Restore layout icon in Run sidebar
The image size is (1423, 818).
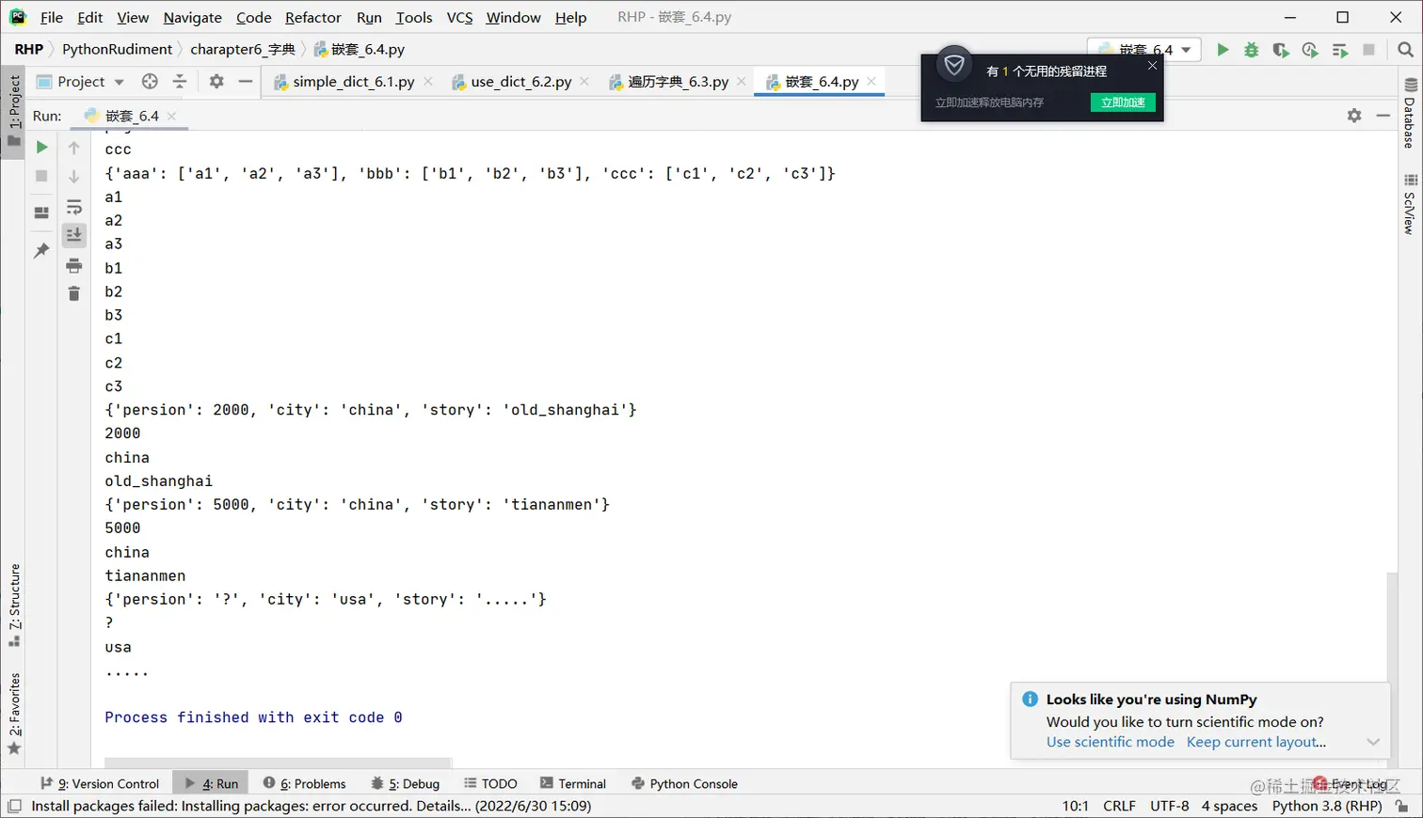(41, 212)
